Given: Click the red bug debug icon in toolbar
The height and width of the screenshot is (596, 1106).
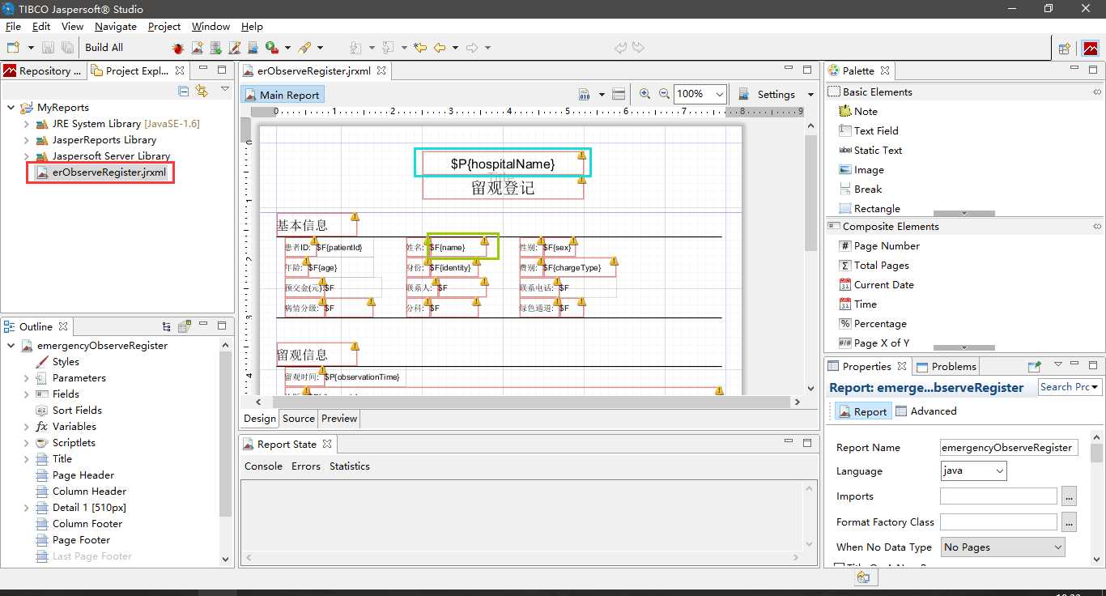Looking at the screenshot, I should coord(178,48).
